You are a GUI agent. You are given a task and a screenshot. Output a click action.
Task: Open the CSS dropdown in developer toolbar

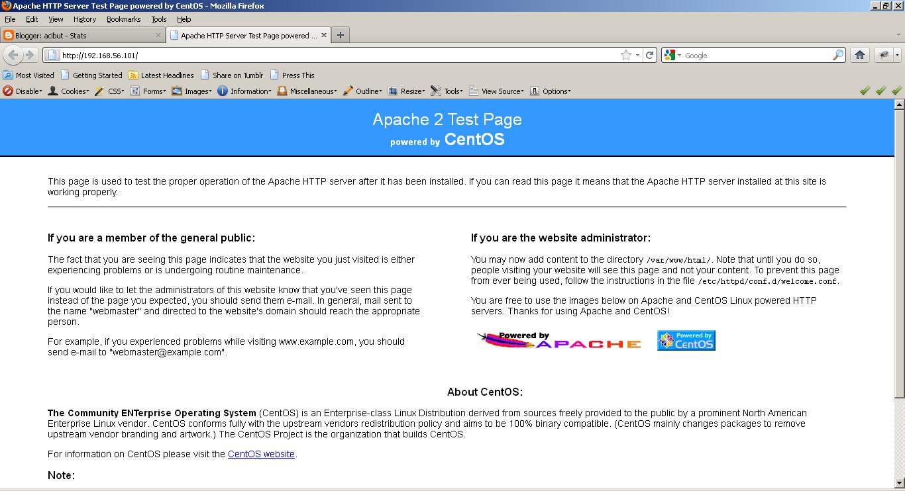click(x=109, y=91)
